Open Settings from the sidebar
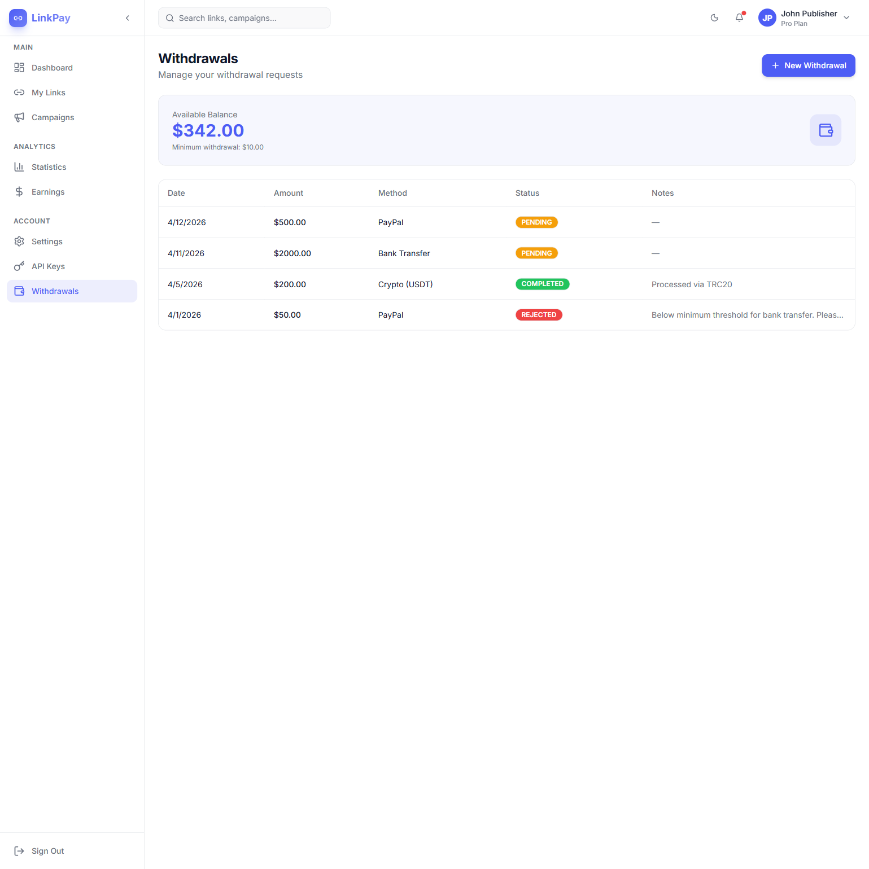The height and width of the screenshot is (869, 869). pos(72,242)
